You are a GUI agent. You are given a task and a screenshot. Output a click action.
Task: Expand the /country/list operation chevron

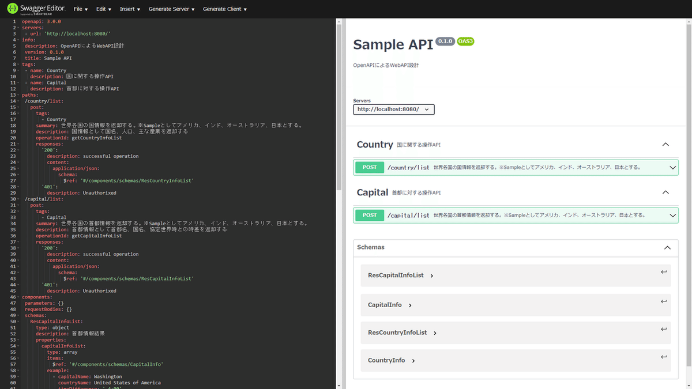(x=672, y=168)
